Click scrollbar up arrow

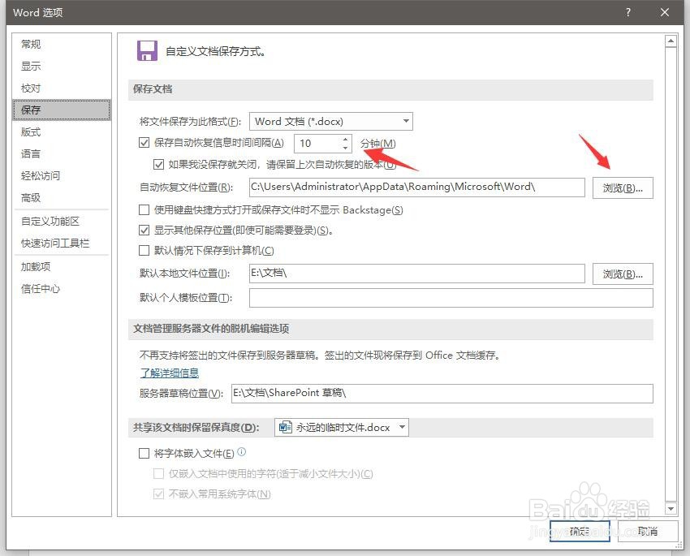pyautogui.click(x=671, y=41)
